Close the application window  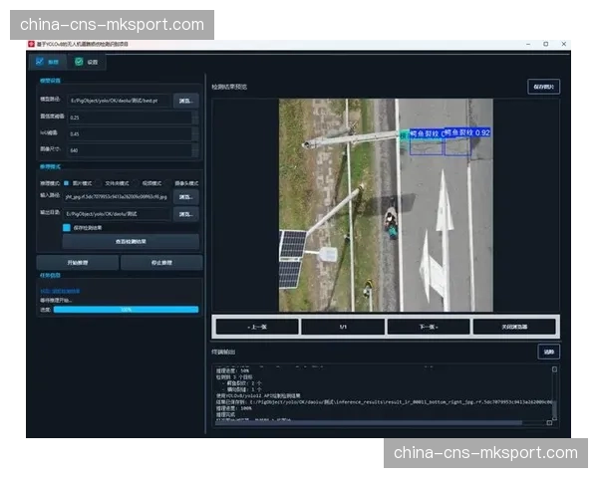click(x=564, y=44)
